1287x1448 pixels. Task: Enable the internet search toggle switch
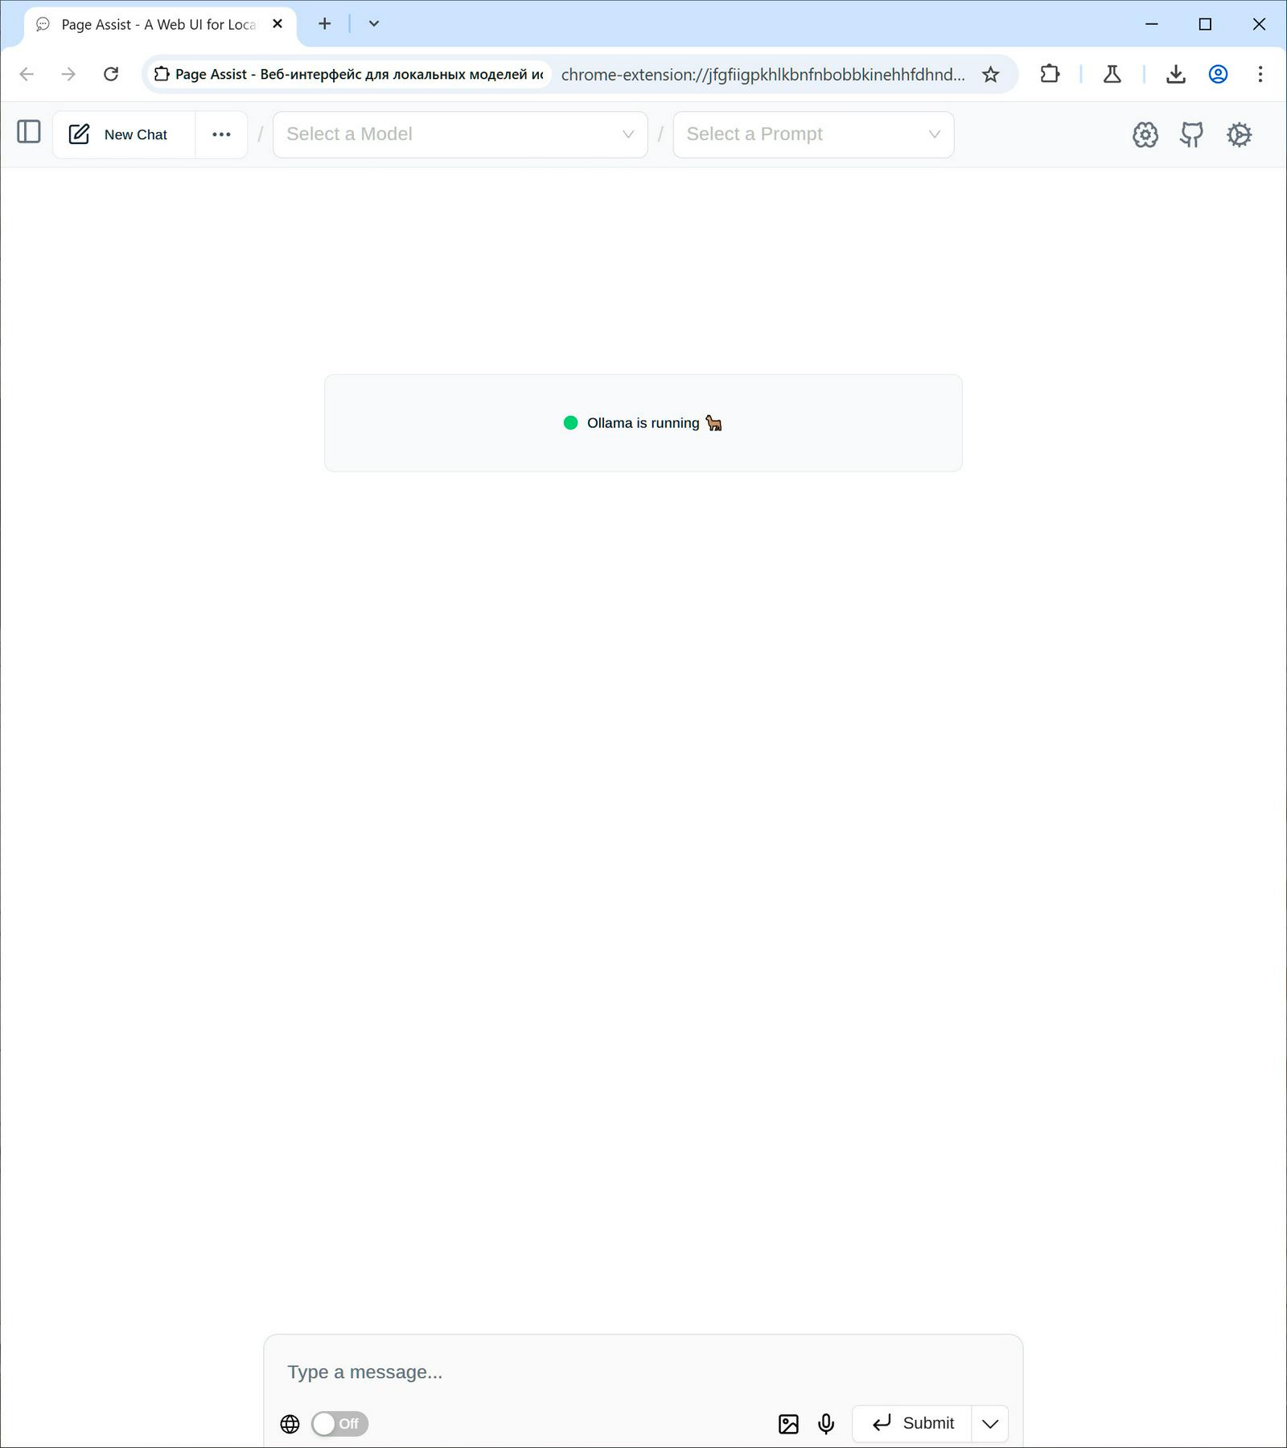[x=339, y=1423]
